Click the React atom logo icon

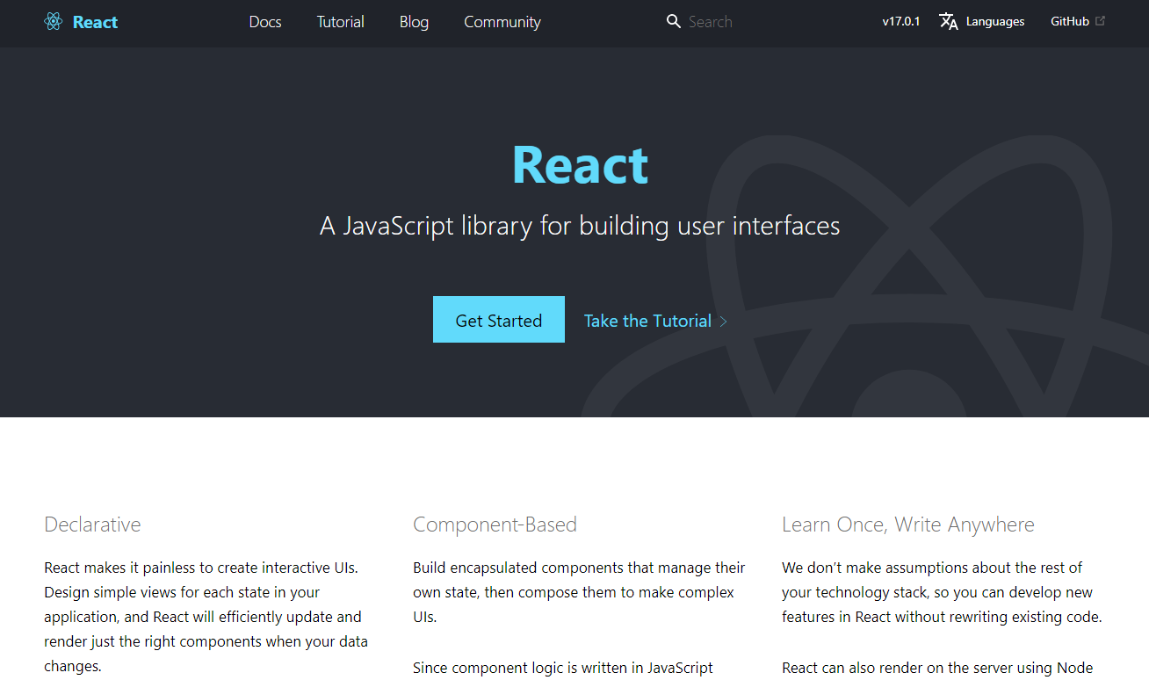click(x=54, y=22)
